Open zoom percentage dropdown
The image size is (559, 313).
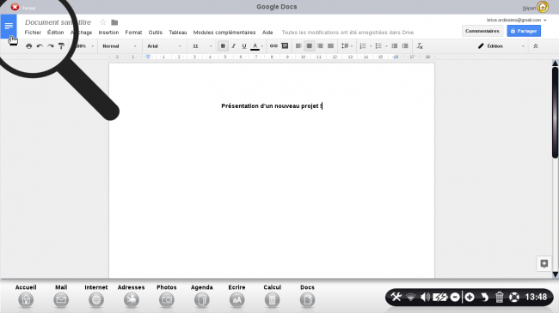pyautogui.click(x=84, y=46)
